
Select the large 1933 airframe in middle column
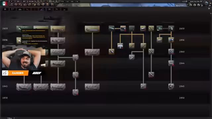click(92, 29)
